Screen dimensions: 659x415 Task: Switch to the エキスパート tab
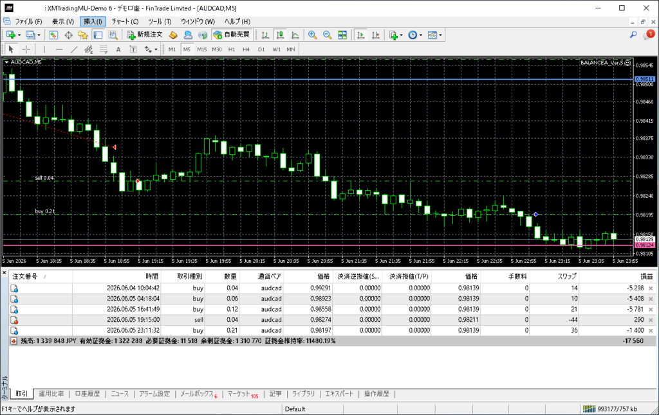click(x=339, y=394)
